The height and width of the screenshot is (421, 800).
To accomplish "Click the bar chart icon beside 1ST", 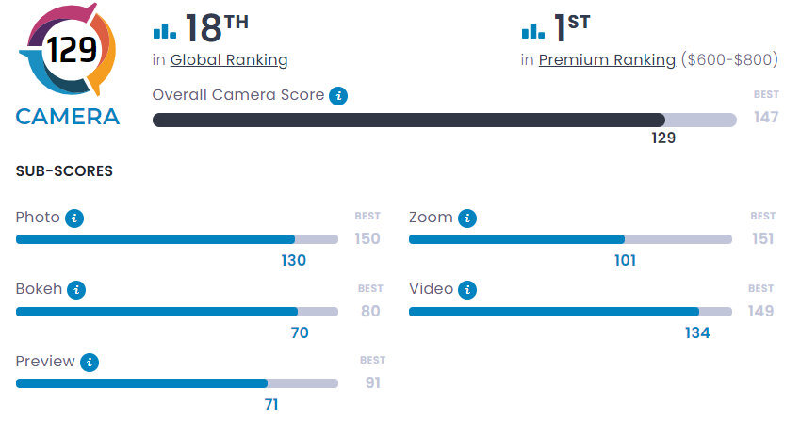I will pos(532,31).
